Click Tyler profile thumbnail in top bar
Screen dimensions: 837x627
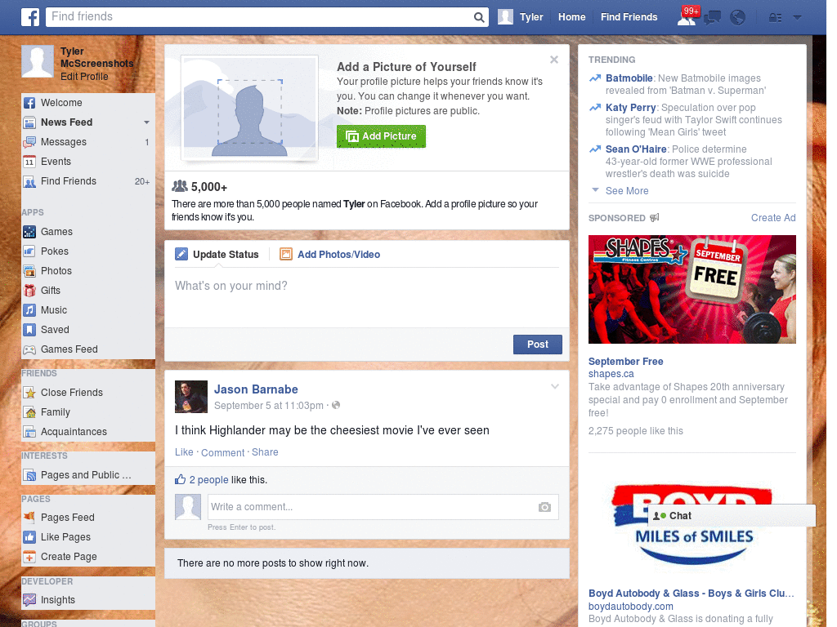[x=505, y=17]
